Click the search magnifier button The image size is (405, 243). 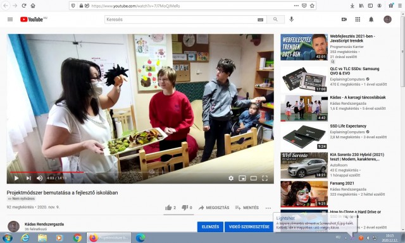[275, 20]
